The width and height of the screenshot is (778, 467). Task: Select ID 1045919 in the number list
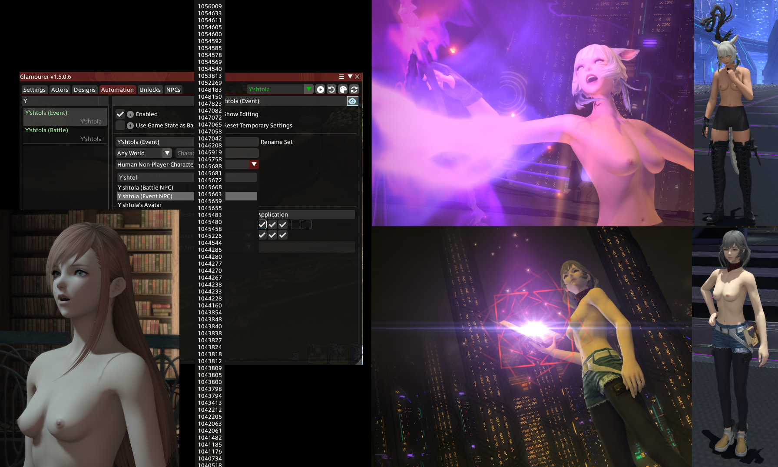click(210, 152)
